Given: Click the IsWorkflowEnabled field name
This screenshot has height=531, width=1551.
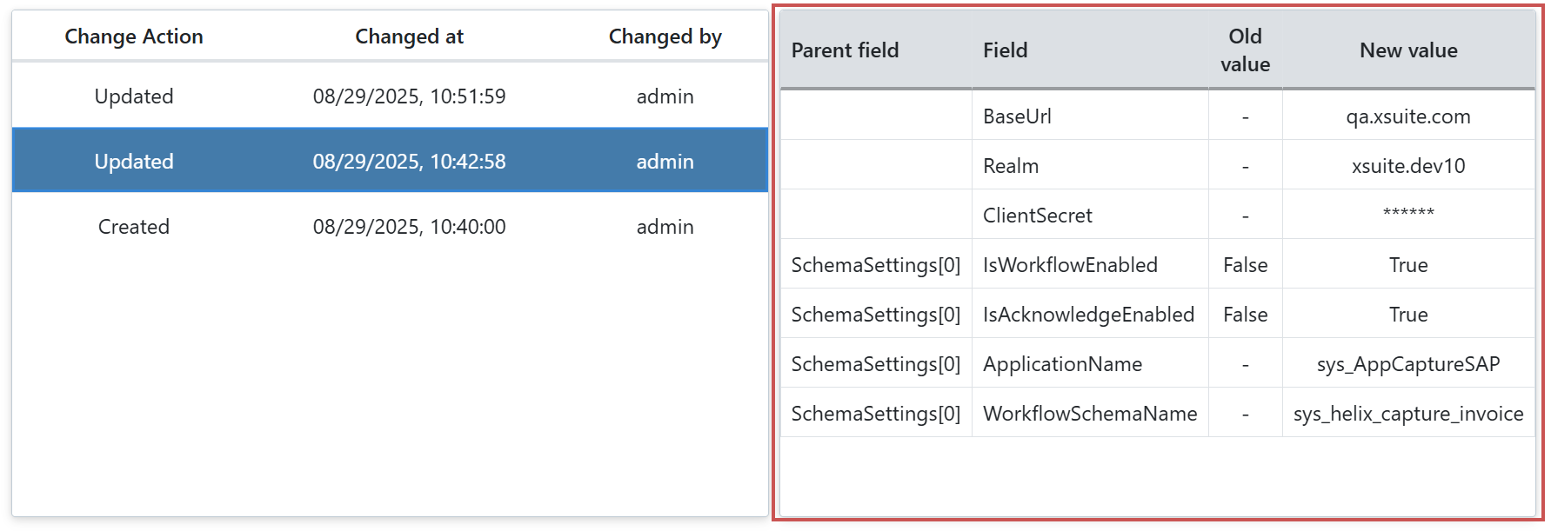Looking at the screenshot, I should point(1070,264).
